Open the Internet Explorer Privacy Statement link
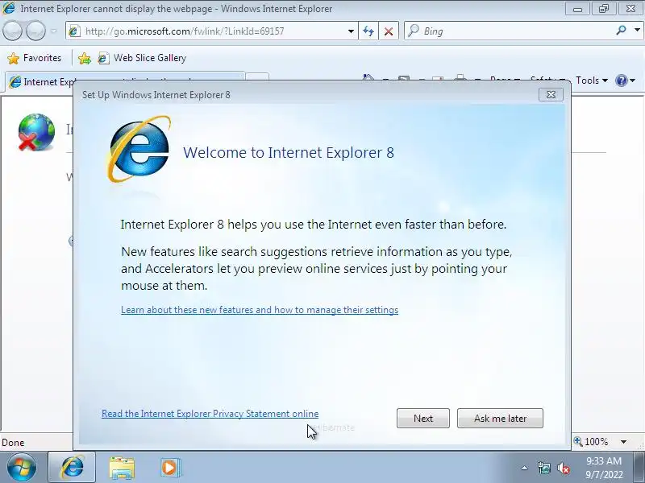 point(210,414)
